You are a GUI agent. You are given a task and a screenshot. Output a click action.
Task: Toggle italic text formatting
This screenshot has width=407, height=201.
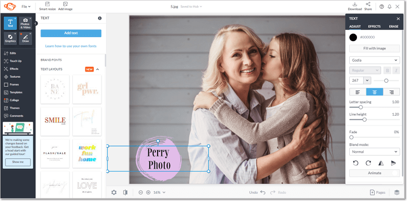pyautogui.click(x=396, y=71)
